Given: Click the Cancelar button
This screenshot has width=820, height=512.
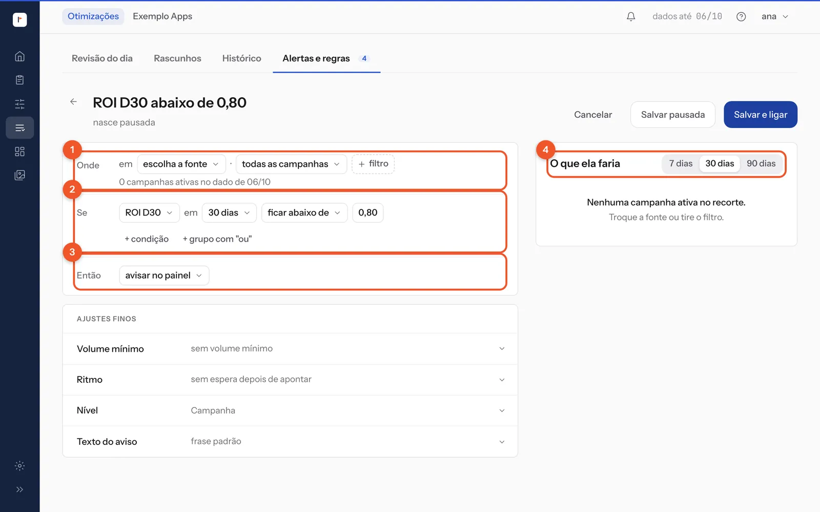Looking at the screenshot, I should pos(593,115).
